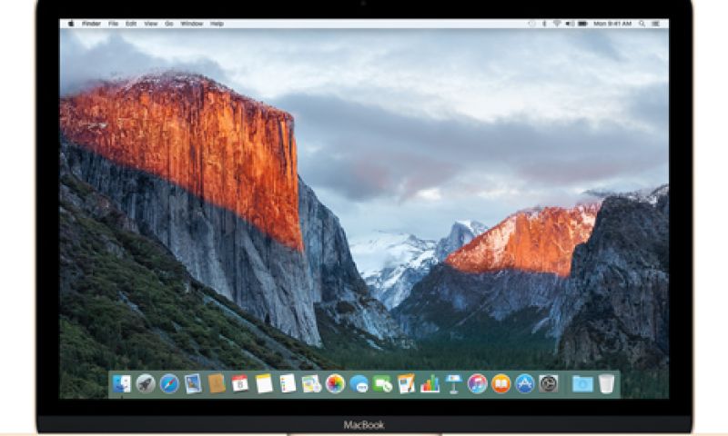Viewport: 728px width, 436px height.
Task: Open Launchpad rocket icon in Dock
Action: [146, 383]
